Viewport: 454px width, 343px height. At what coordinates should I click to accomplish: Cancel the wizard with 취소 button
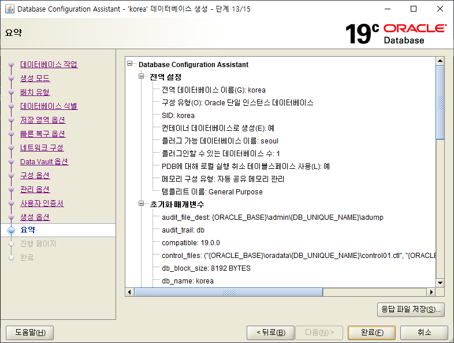424,332
